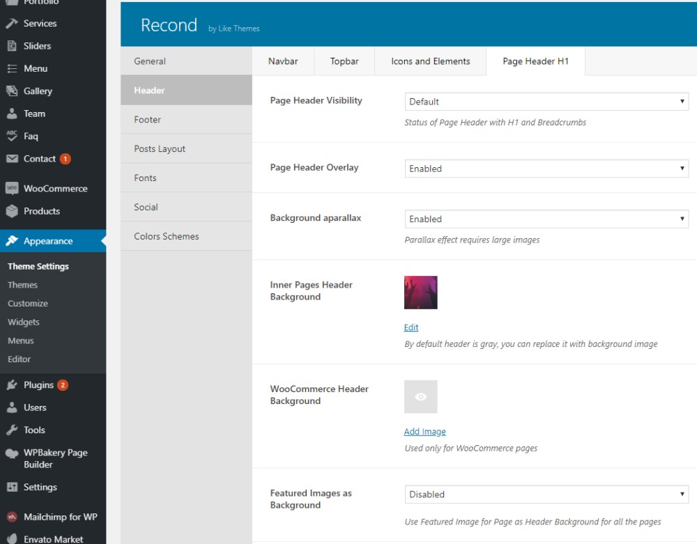Click the Envato Market leaf icon

(x=12, y=538)
